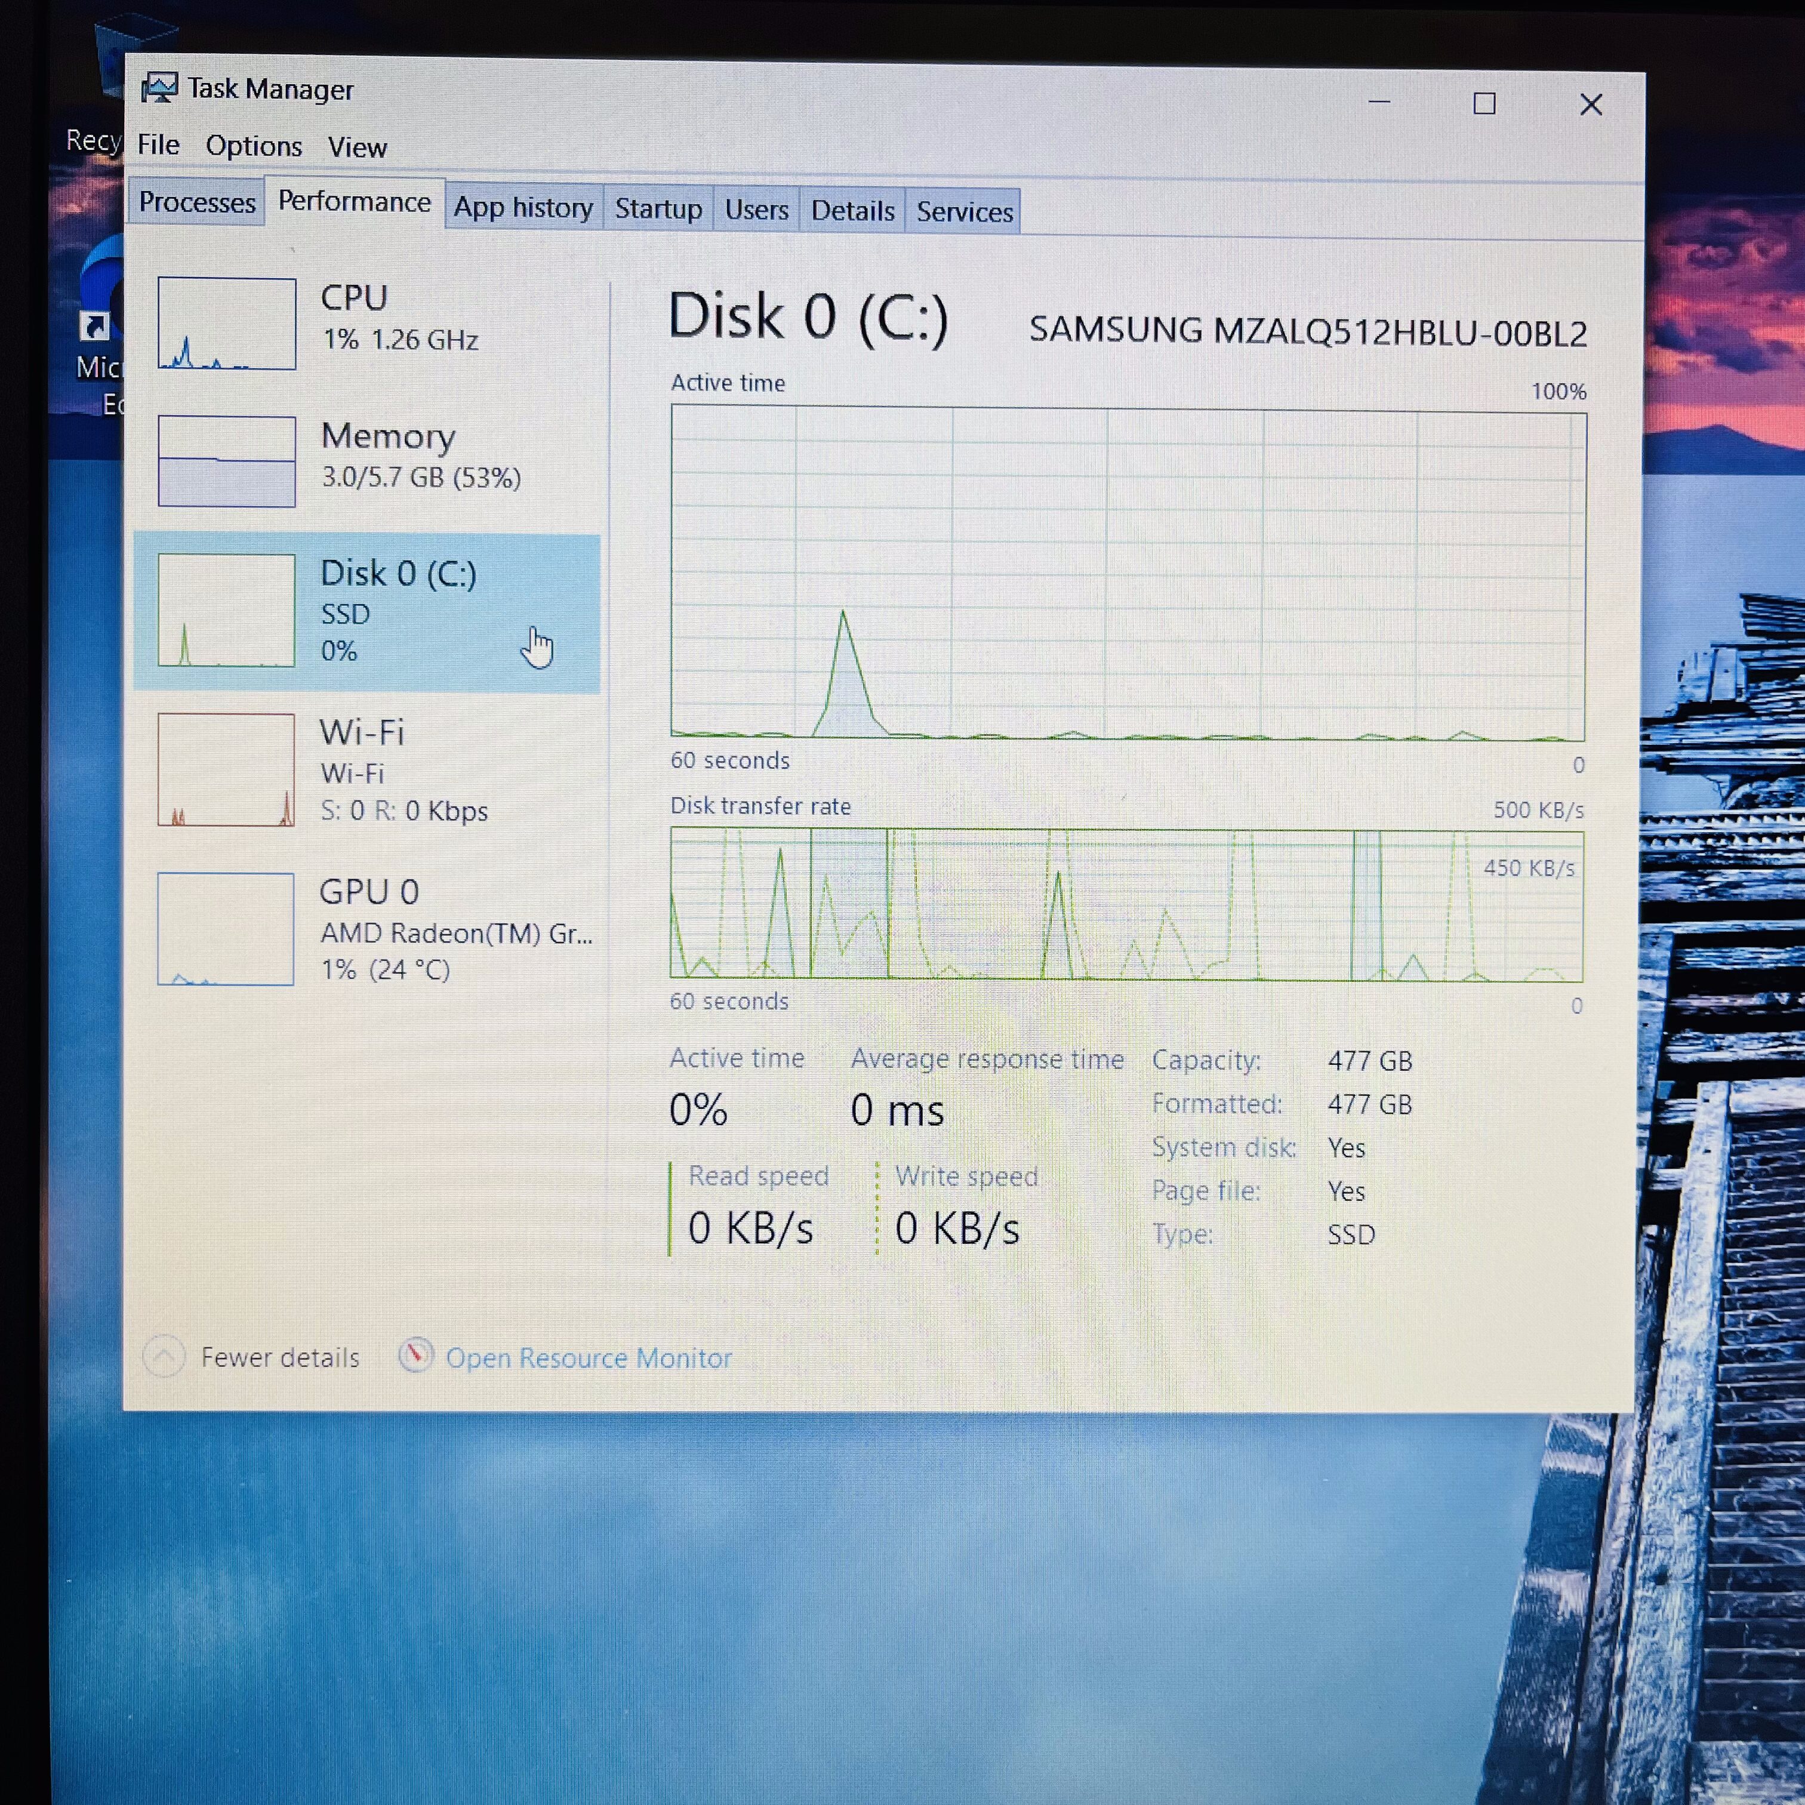
Task: Click the Resource Monitor gauge icon
Action: coord(416,1355)
